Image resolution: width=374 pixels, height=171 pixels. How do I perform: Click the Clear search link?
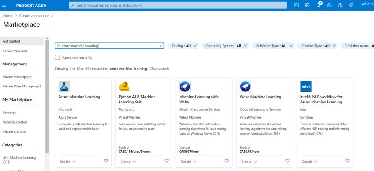point(159,69)
